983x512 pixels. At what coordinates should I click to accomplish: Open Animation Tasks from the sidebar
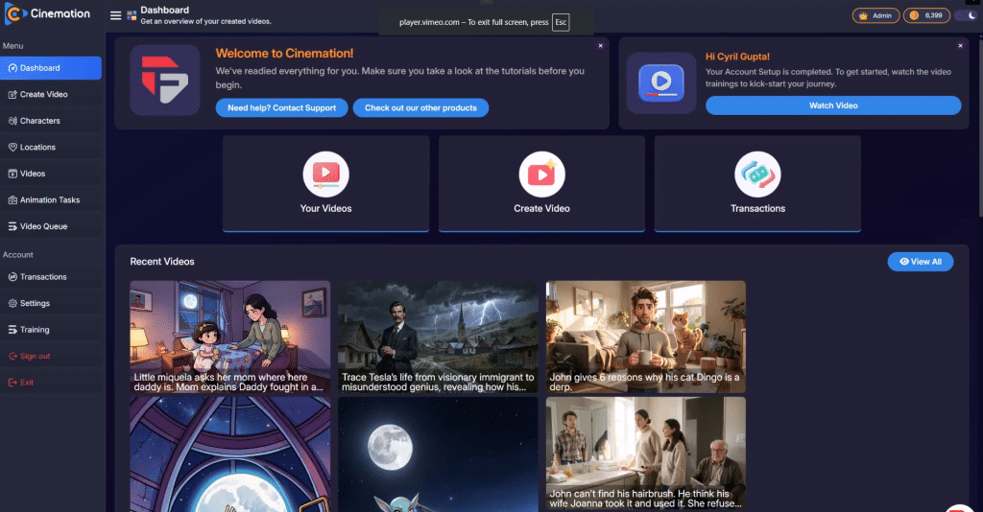click(49, 200)
